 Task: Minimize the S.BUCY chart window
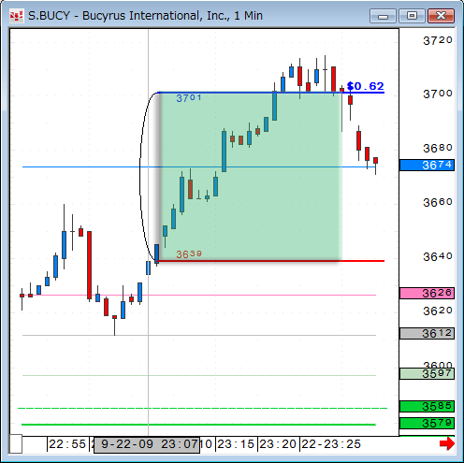point(383,16)
